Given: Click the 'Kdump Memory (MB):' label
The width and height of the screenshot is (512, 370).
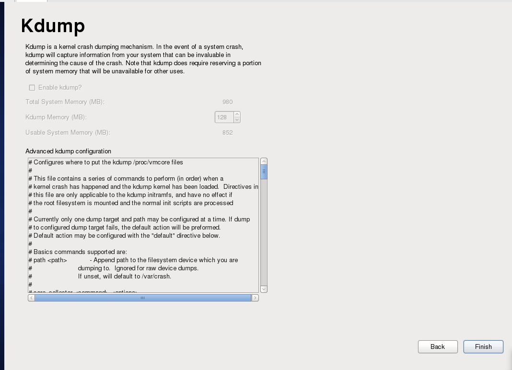Looking at the screenshot, I should (x=56, y=117).
